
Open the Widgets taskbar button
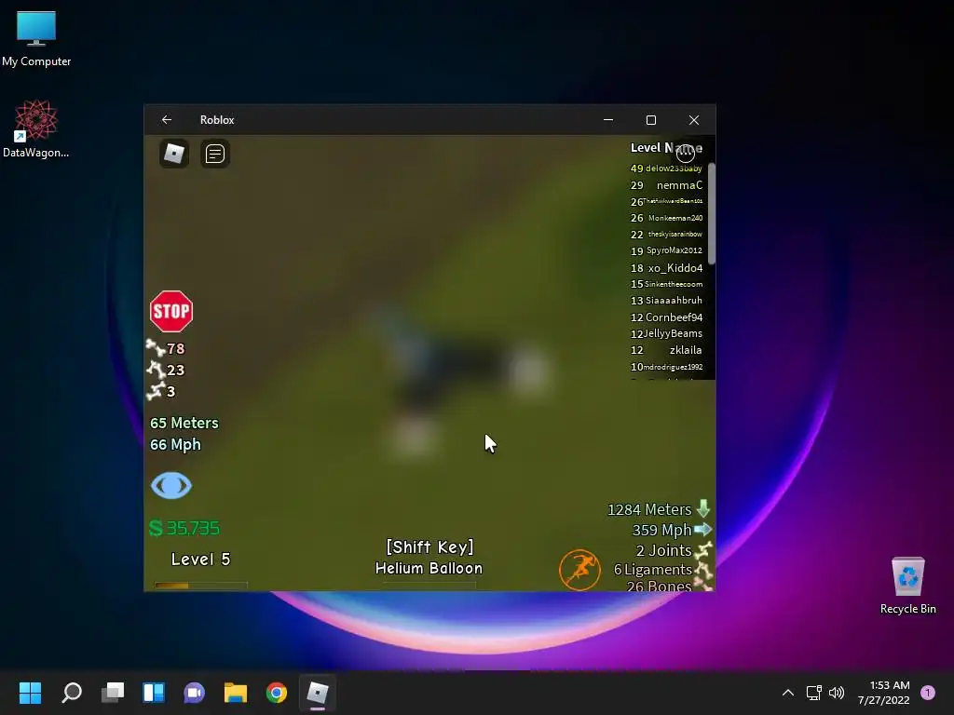(x=154, y=693)
